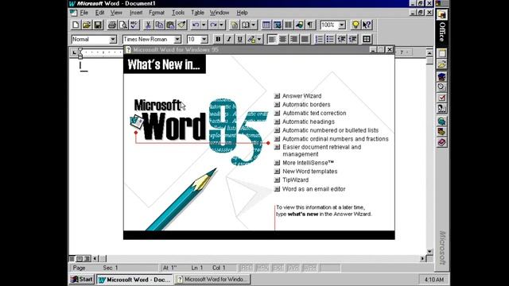Toggle the Borders toolbar button

click(x=367, y=39)
